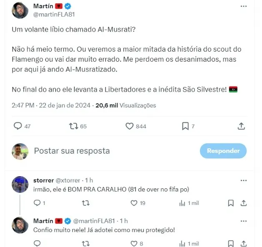Like storrer's reply with 19 likes
This screenshot has height=247, width=262.
click(x=134, y=203)
